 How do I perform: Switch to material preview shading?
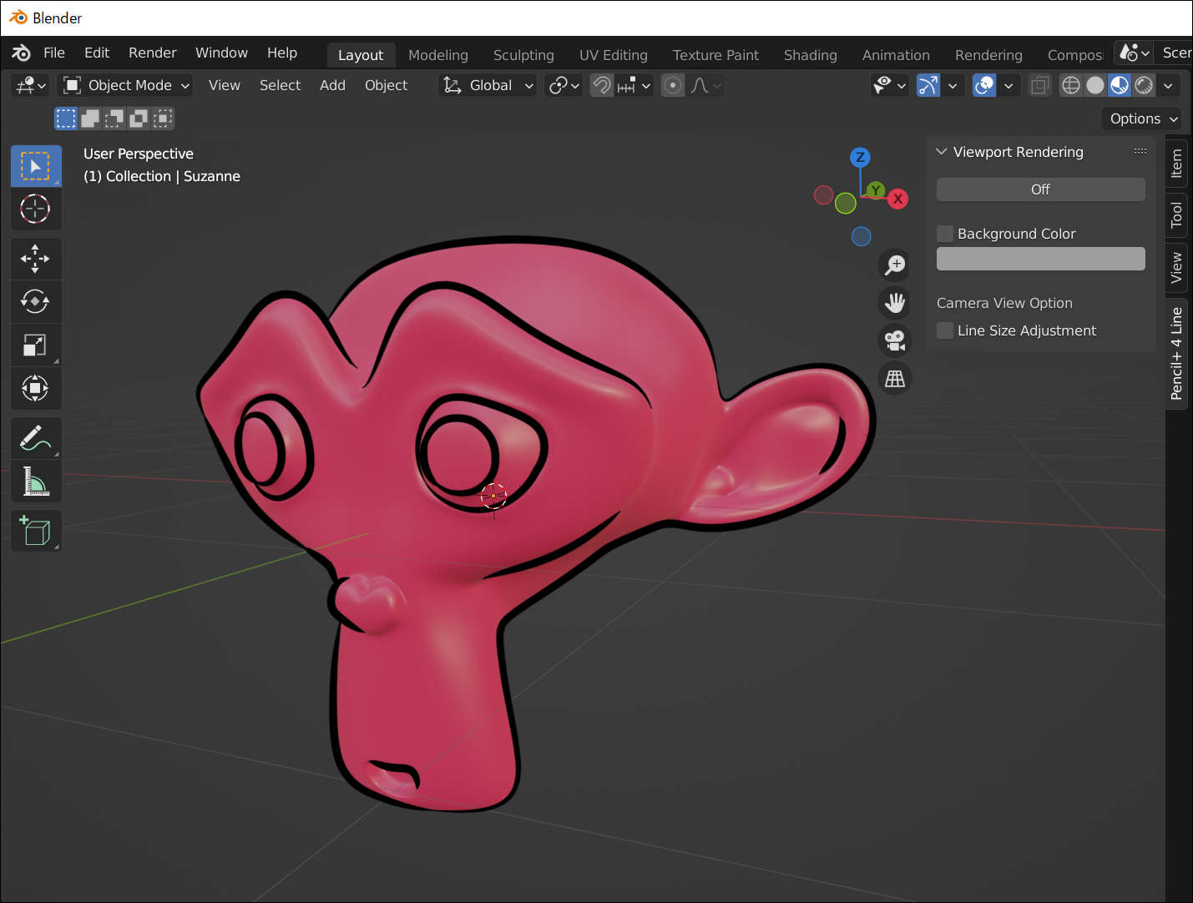click(x=1120, y=85)
